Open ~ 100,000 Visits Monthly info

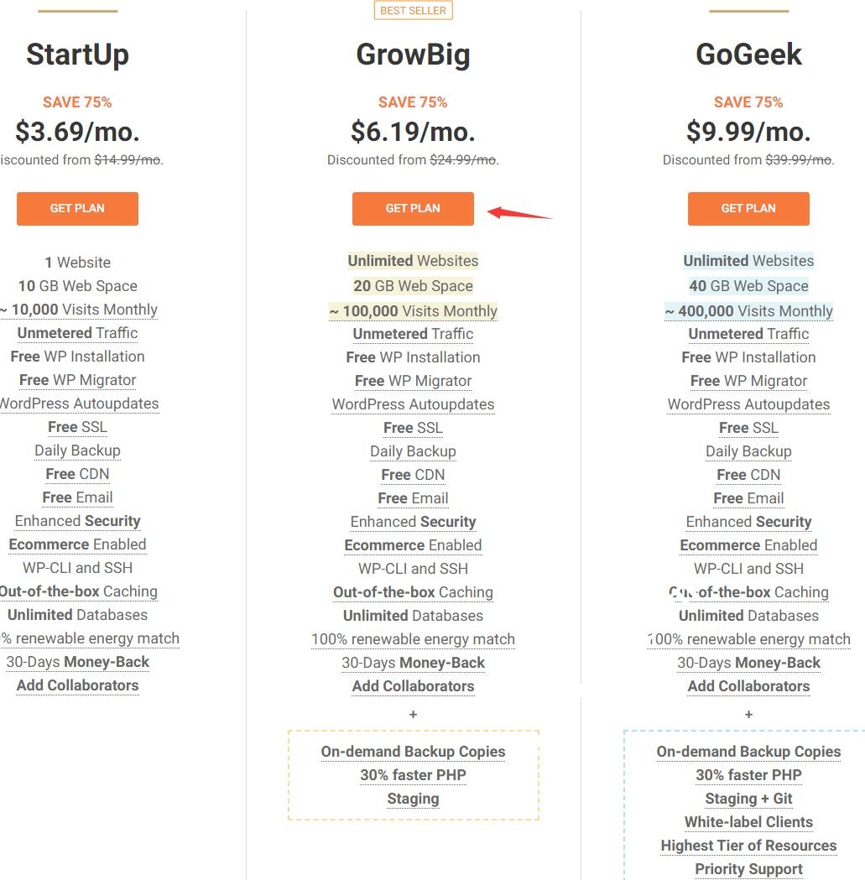[413, 311]
